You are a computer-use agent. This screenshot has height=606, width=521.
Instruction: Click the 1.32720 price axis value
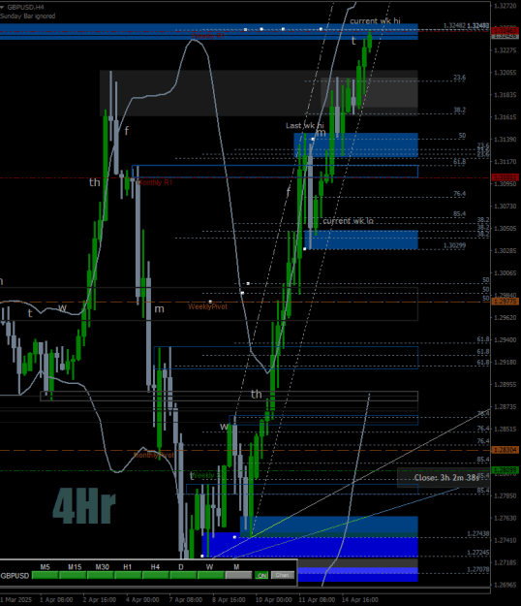(x=506, y=6)
